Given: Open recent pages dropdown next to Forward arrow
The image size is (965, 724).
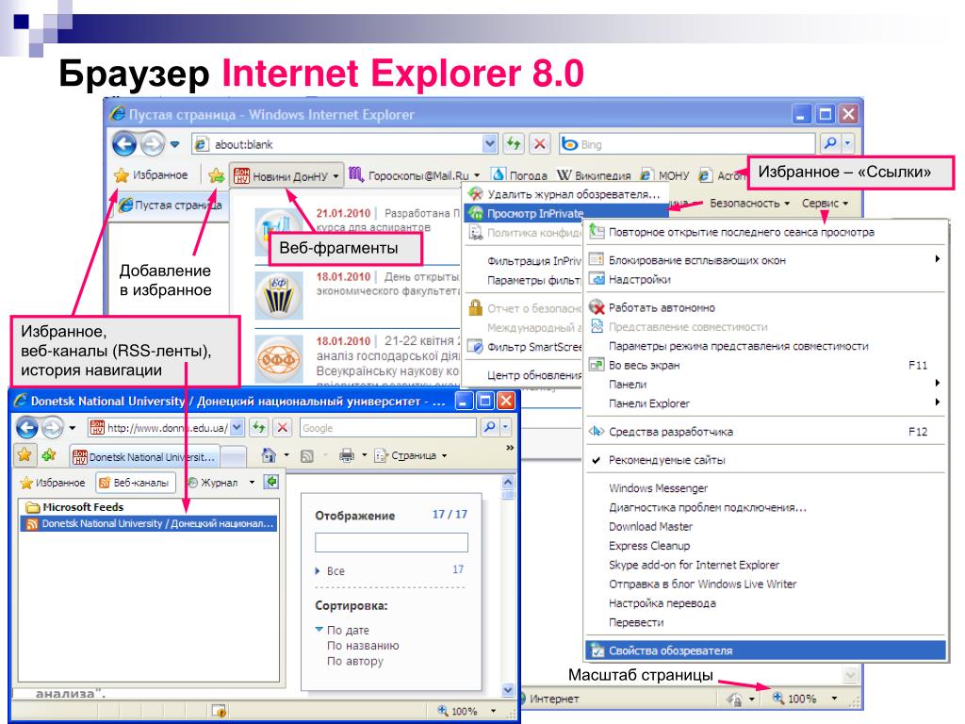Looking at the screenshot, I should (x=174, y=144).
